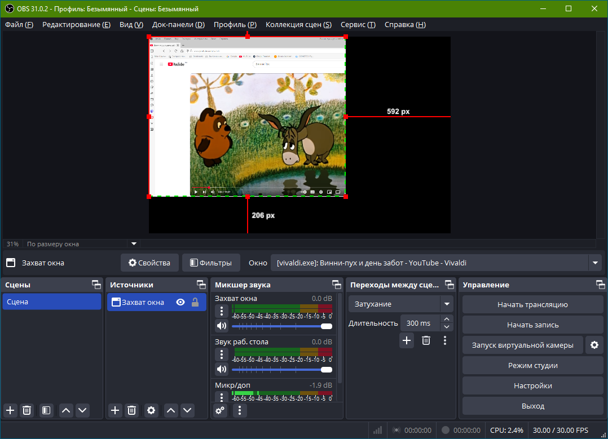Move source down arrow in Sources panel

[x=187, y=410]
